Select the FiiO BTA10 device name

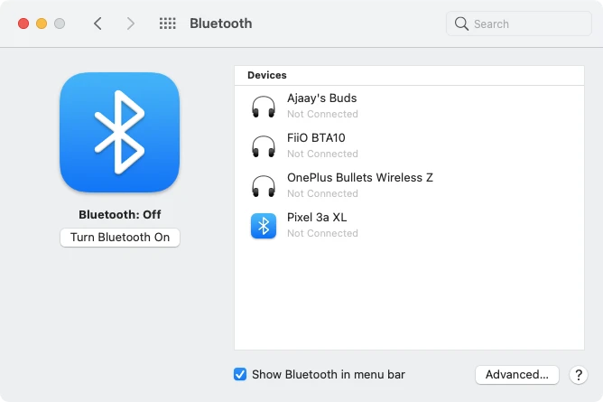tap(316, 138)
